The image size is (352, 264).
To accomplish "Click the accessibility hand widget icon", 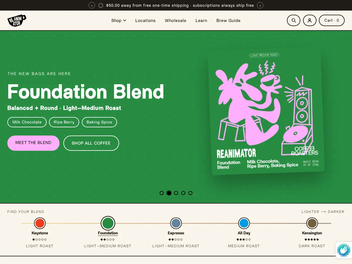I will click(x=343, y=250).
